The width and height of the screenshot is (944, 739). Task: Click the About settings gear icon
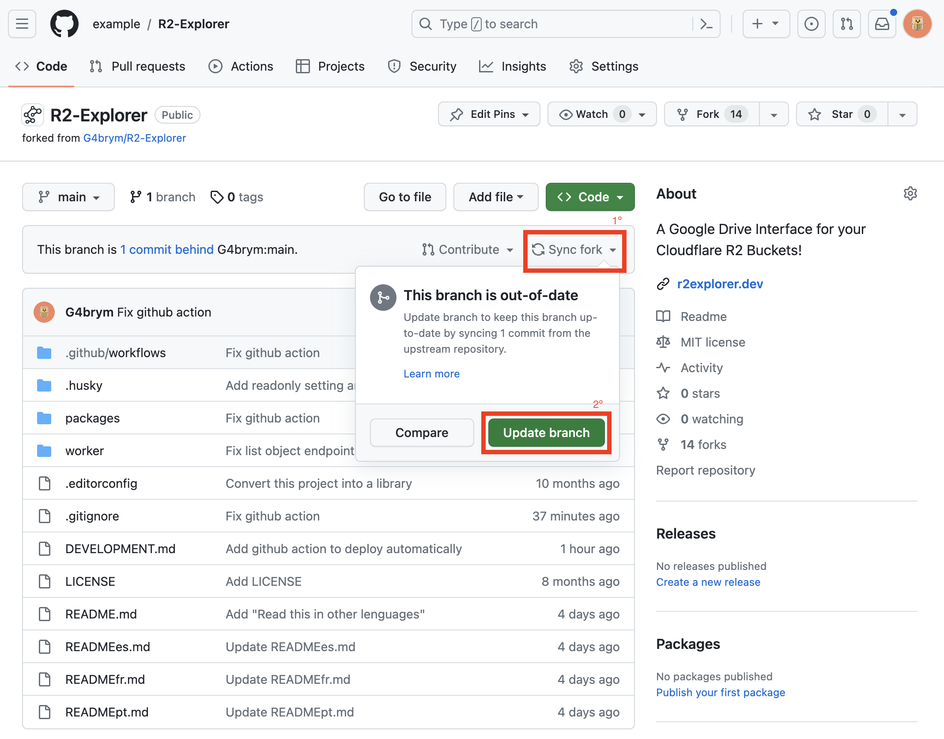coord(910,193)
